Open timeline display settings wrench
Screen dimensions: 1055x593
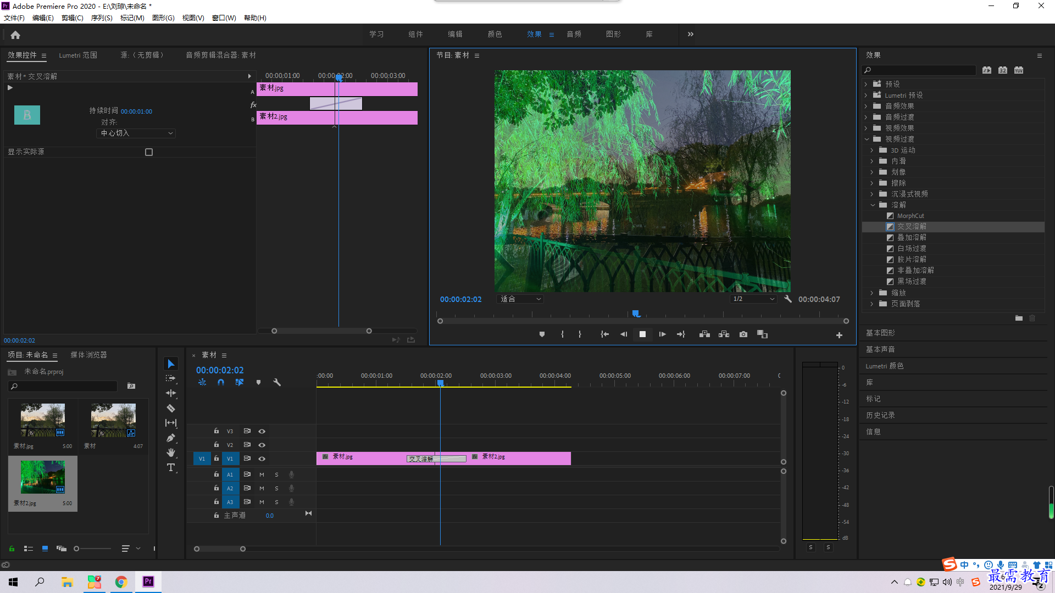(277, 382)
